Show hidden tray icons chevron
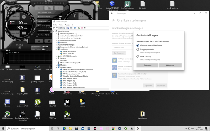This screenshot has width=210, height=131. (x=186, y=129)
